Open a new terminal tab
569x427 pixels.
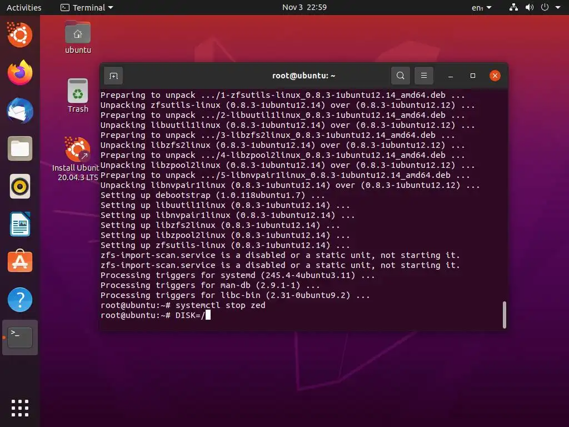(x=113, y=76)
